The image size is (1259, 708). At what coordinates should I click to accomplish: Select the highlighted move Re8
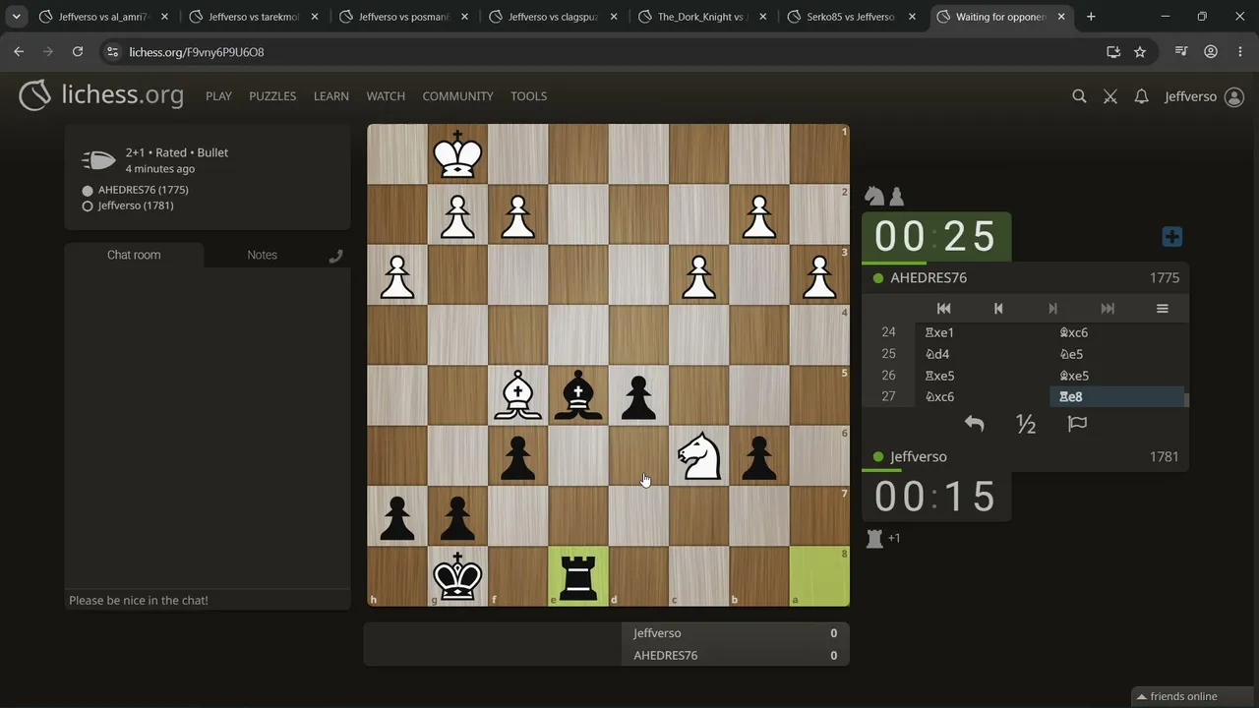[x=1117, y=397]
